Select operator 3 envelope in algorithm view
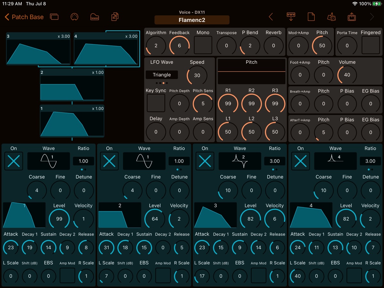The width and height of the screenshot is (384, 288). (38, 49)
